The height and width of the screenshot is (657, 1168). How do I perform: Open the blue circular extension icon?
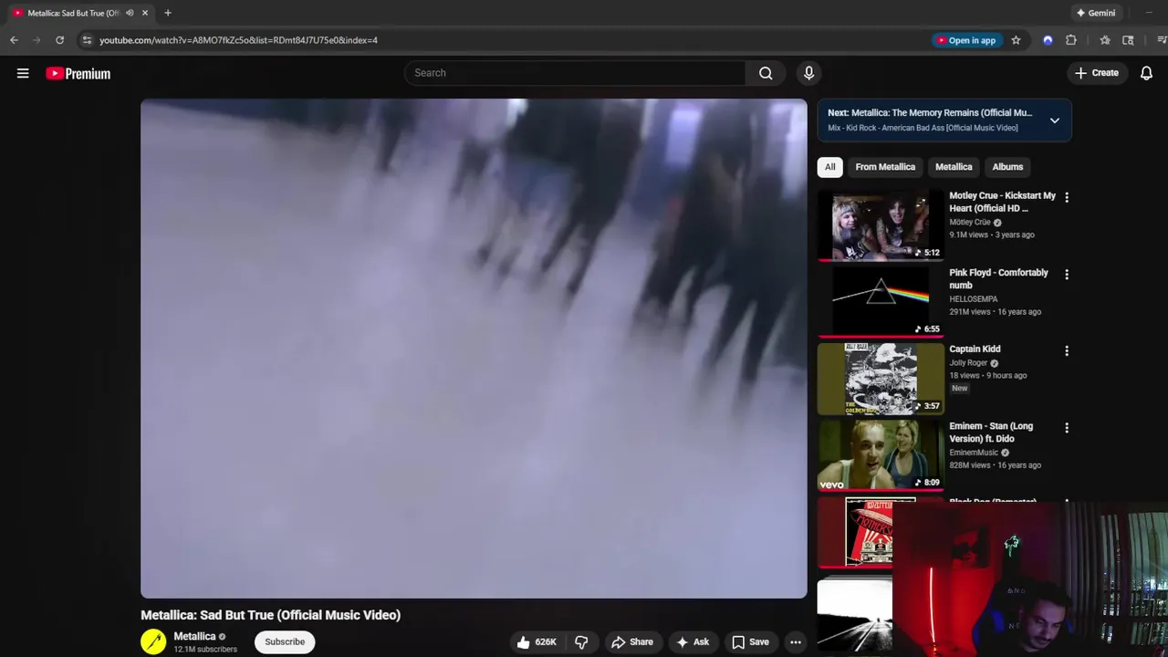[1048, 40]
